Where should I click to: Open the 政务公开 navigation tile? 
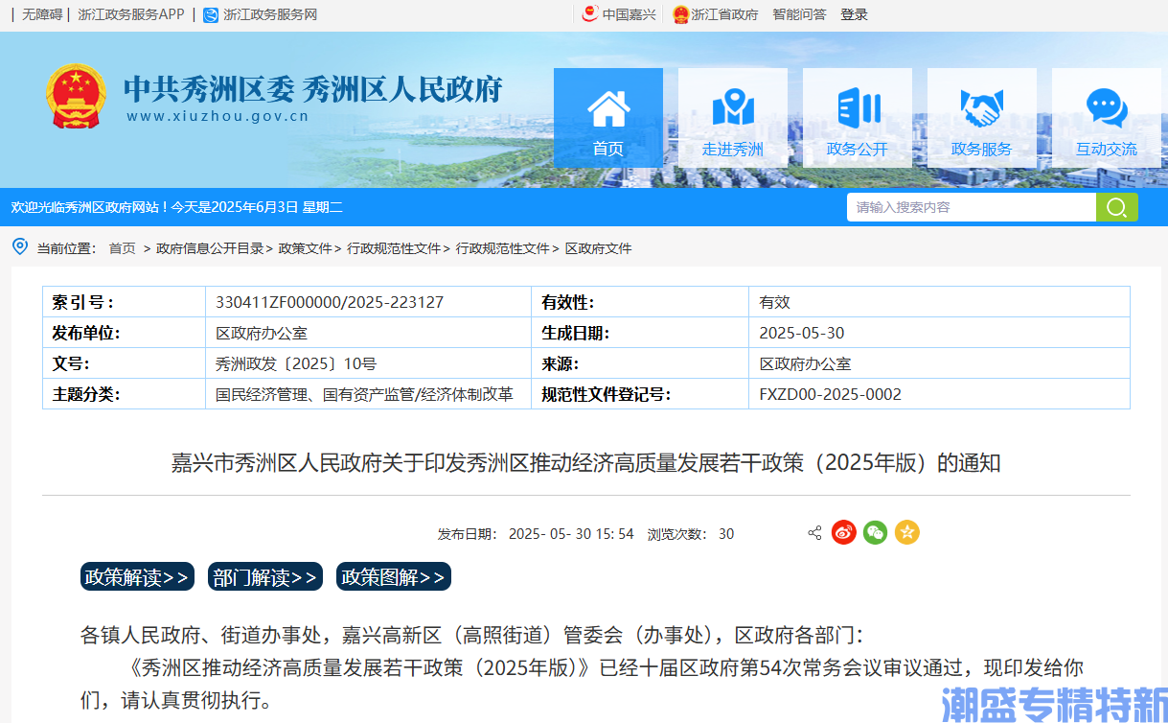coord(858,118)
